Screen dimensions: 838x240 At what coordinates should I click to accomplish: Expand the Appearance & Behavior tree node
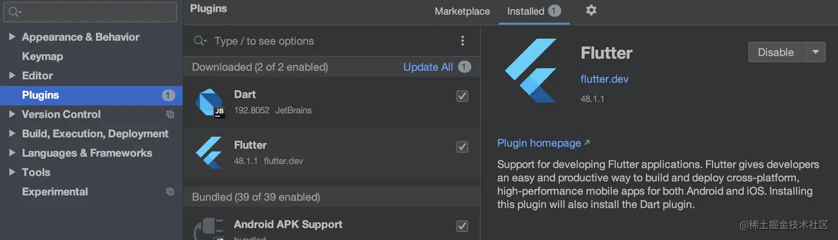[x=12, y=37]
